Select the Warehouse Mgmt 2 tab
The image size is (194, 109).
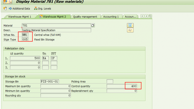[x=54, y=16]
